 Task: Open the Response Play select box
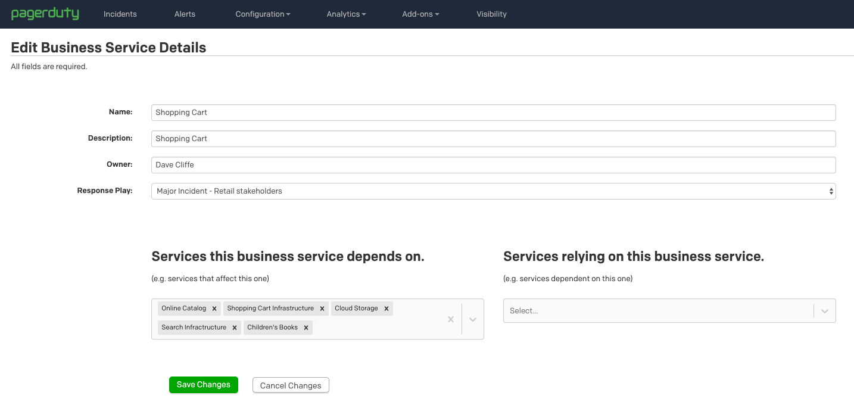[493, 191]
